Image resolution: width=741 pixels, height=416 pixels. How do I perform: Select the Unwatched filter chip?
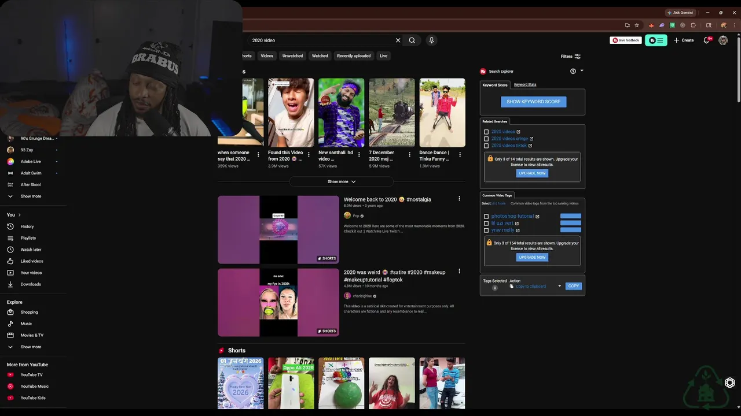[292, 56]
